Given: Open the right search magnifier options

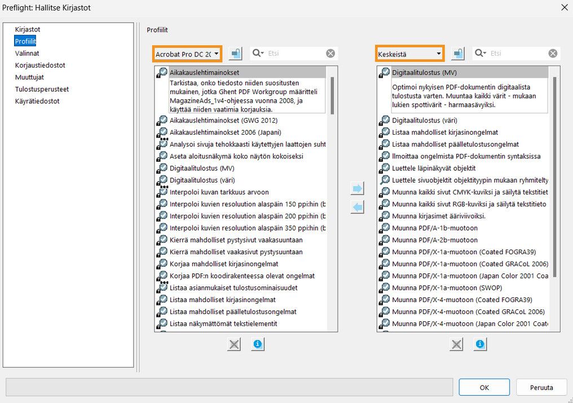Looking at the screenshot, I should coord(481,54).
